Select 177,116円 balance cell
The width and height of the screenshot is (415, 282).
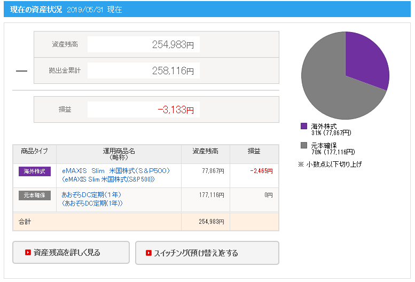[212, 195]
